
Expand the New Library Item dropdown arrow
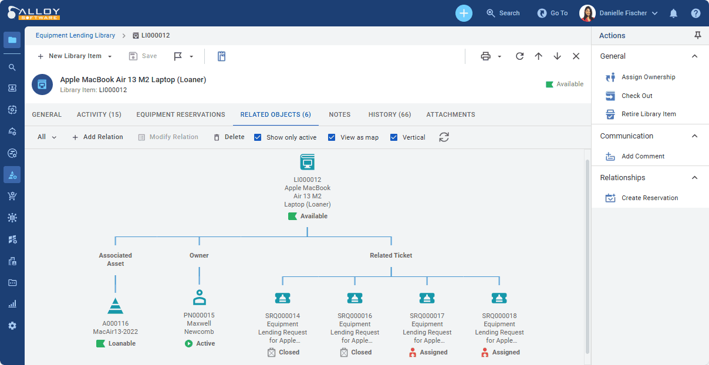(x=110, y=56)
